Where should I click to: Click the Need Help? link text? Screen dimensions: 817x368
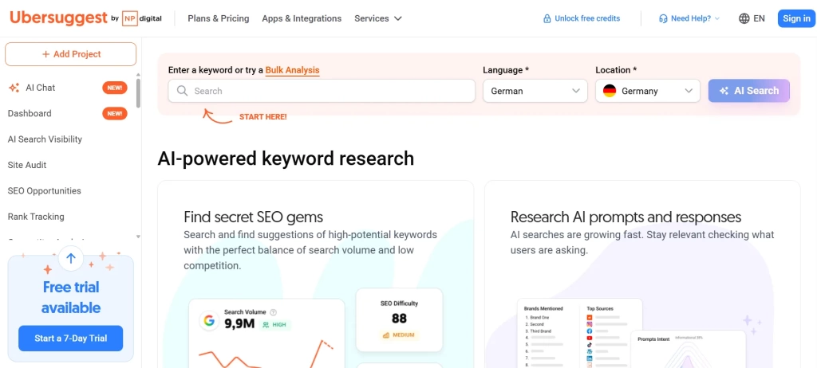click(x=691, y=19)
